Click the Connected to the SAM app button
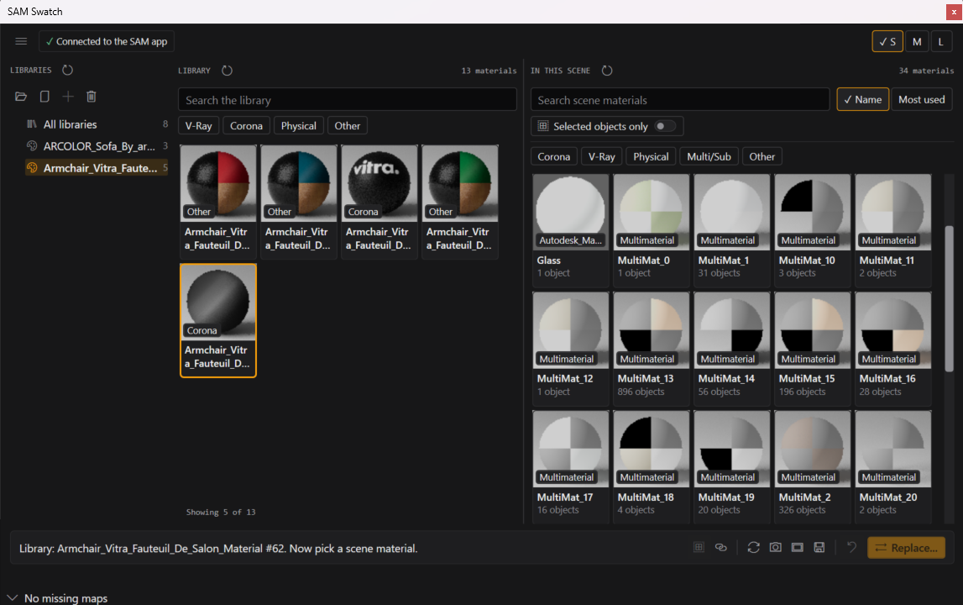Image resolution: width=963 pixels, height=605 pixels. [107, 41]
